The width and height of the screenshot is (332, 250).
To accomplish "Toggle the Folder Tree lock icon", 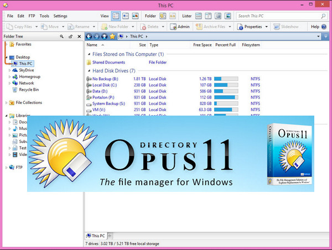I will point(70,37).
